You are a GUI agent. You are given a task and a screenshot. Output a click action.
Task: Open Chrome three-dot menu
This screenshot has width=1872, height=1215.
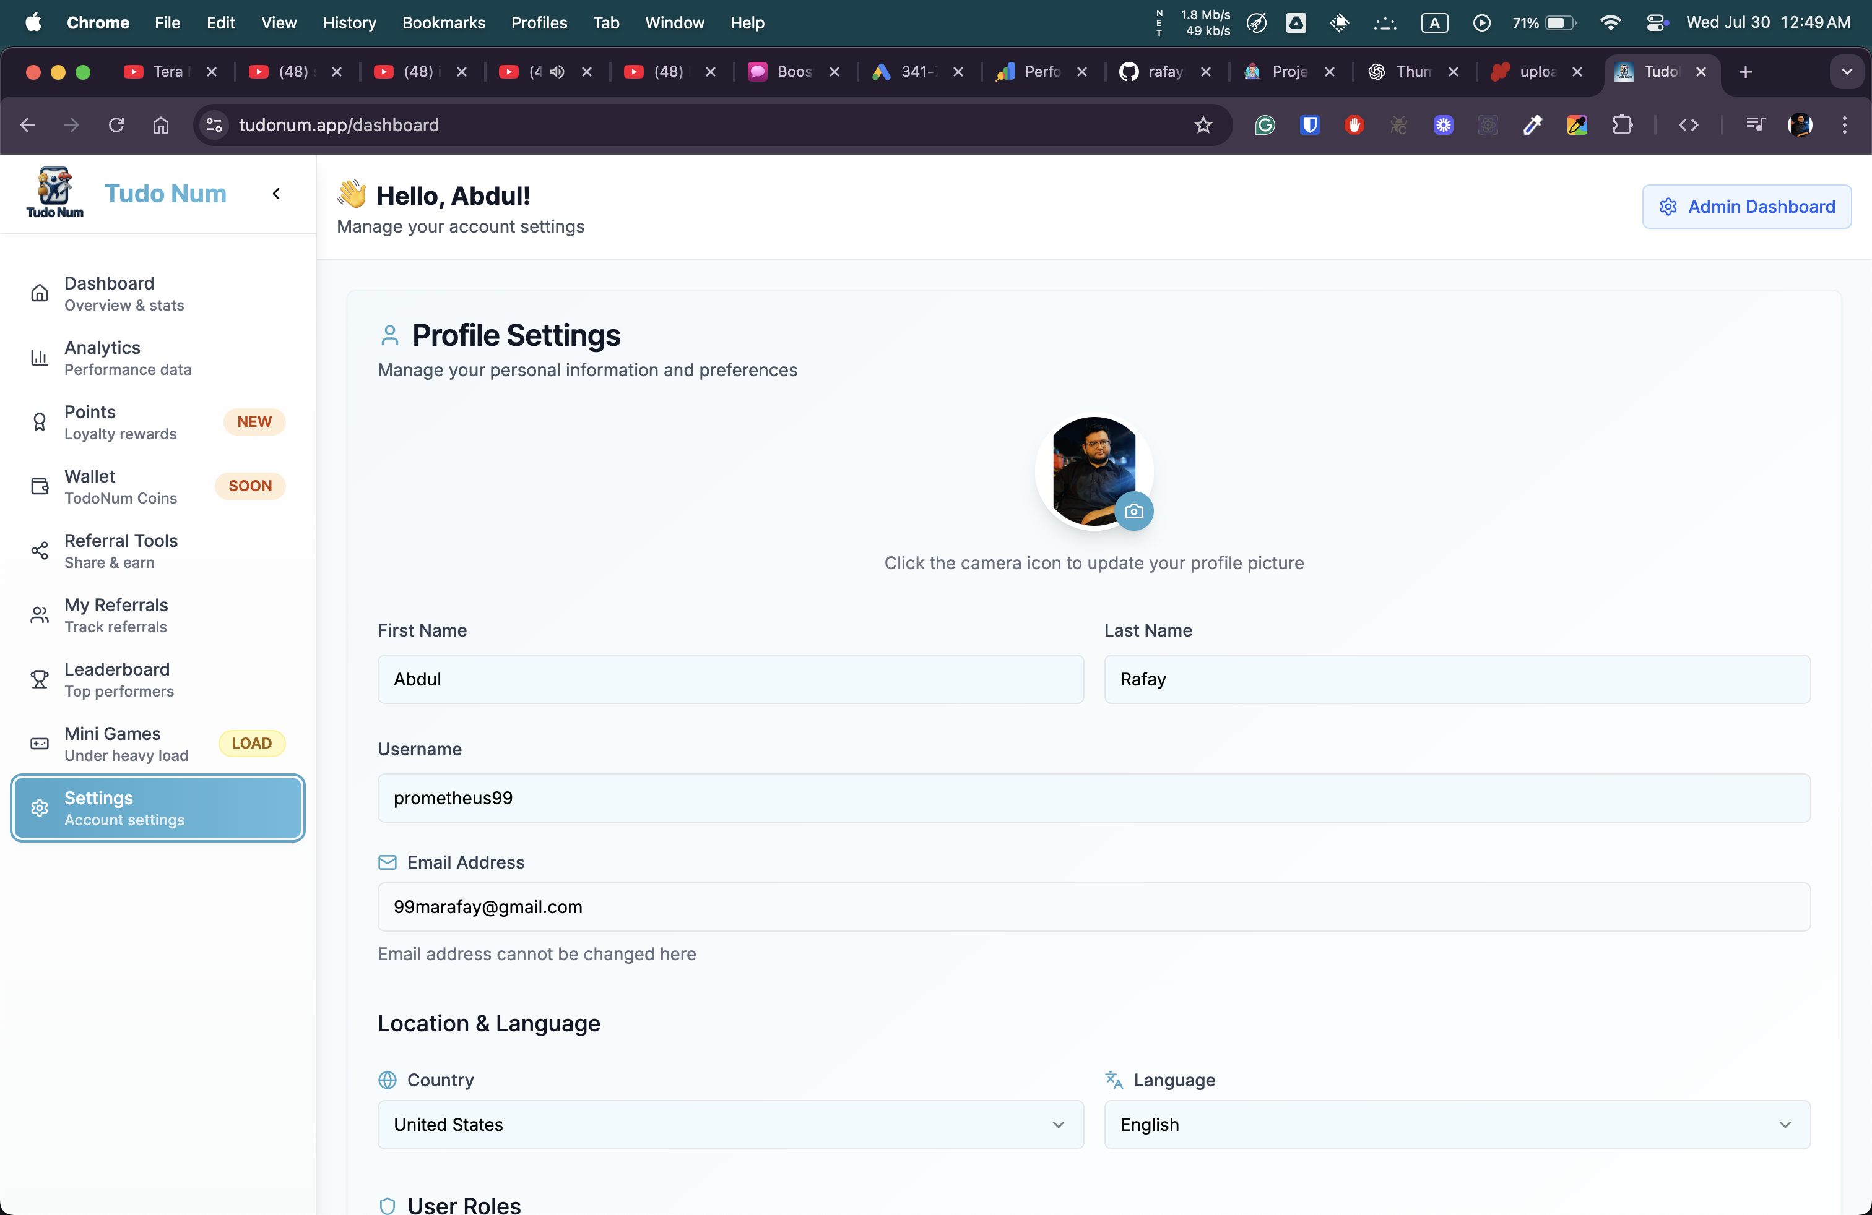1845,125
